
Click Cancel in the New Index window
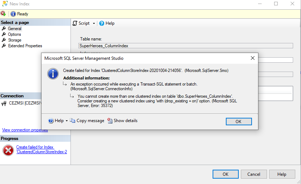tap(254, 174)
